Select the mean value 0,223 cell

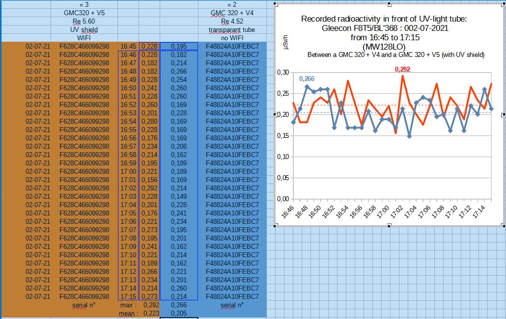[149, 314]
